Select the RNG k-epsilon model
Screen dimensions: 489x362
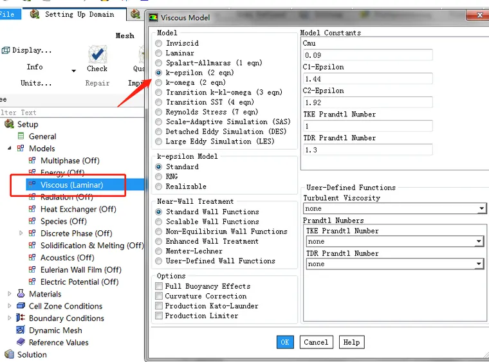click(159, 177)
